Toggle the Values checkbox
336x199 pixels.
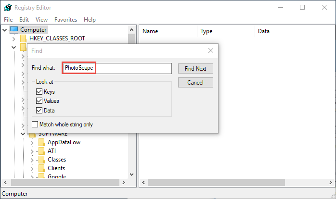click(39, 101)
